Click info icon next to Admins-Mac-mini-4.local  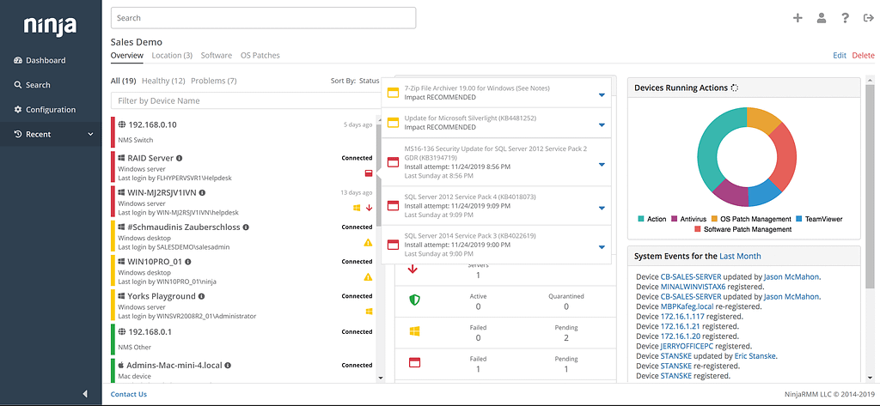(229, 365)
